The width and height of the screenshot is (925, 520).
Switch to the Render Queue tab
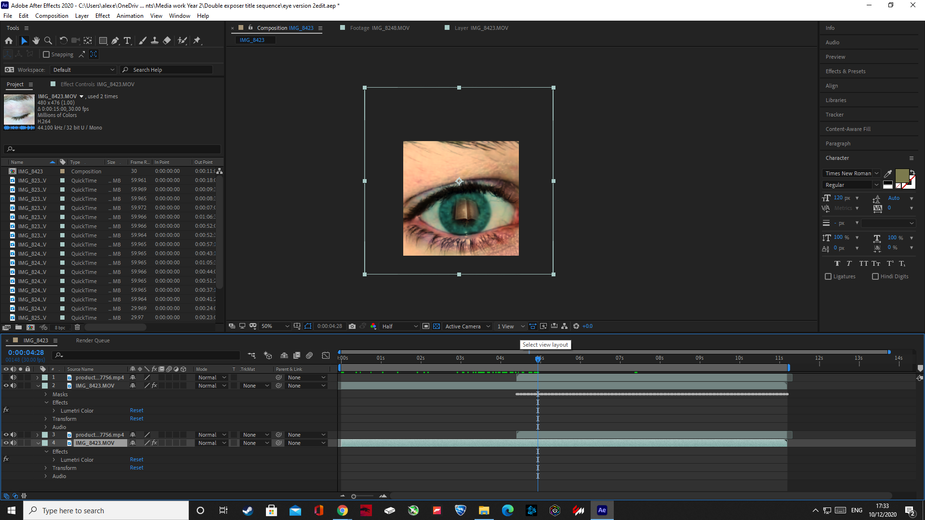pos(92,340)
